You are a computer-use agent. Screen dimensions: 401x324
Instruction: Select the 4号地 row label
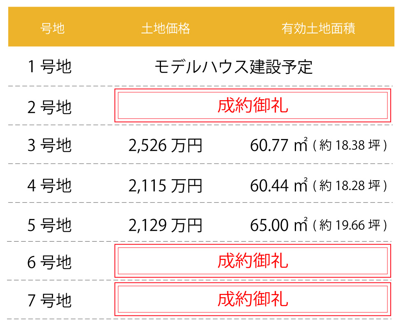pos(49,185)
